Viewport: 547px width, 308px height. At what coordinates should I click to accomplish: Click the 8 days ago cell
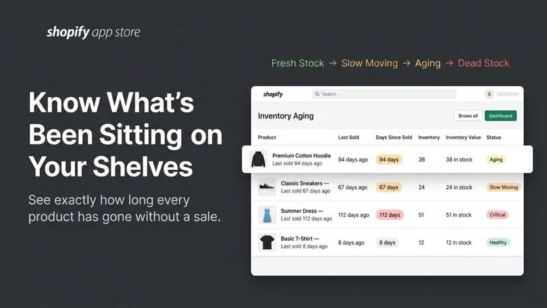point(351,242)
